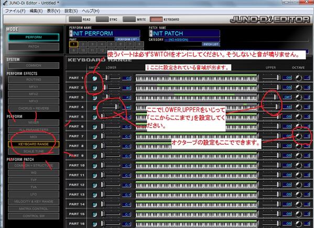The width and height of the screenshot is (314, 228).
Task: Open the 表示(V) menu
Action: (x=53, y=11)
